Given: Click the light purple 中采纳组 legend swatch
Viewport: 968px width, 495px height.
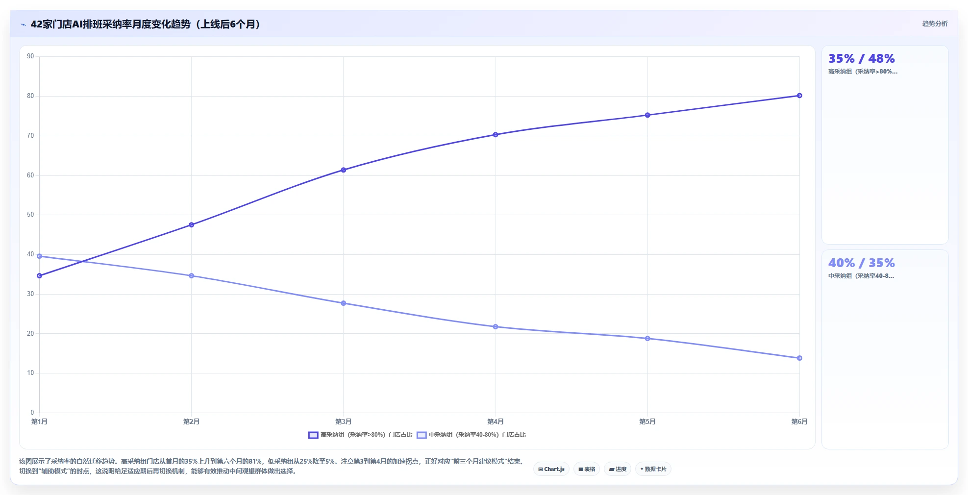Looking at the screenshot, I should point(422,435).
